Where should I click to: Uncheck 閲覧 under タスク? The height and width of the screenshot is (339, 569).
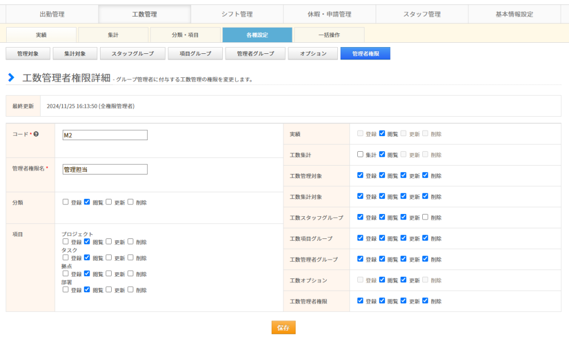(87, 257)
